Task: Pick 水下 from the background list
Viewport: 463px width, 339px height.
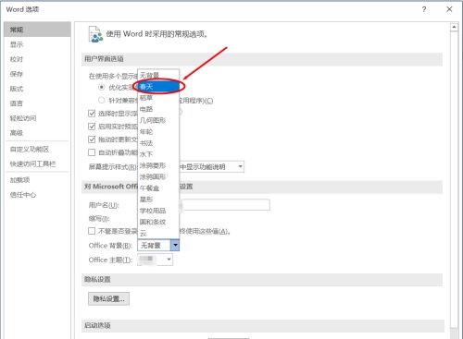Action: click(158, 154)
